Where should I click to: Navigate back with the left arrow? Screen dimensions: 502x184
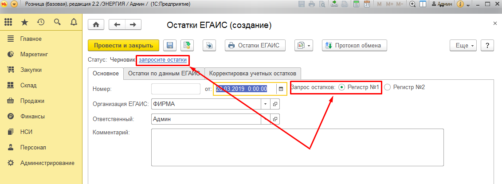click(117, 25)
